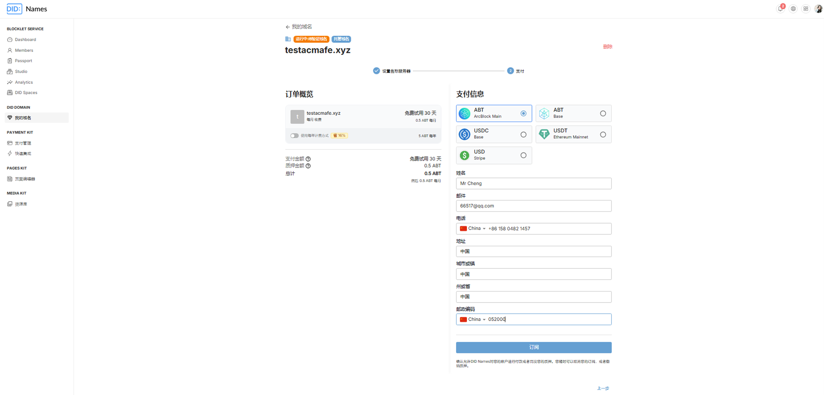This screenshot has height=395, width=824.
Task: Click the language globe icon
Action: (x=793, y=9)
